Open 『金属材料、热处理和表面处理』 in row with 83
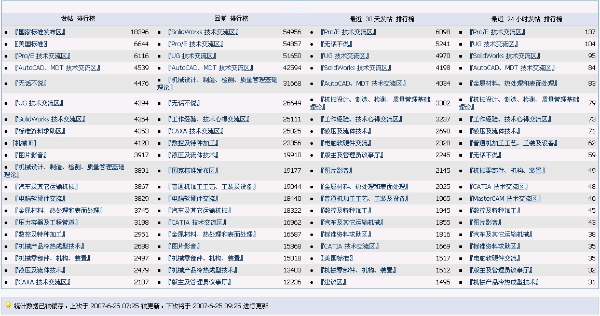The image size is (600, 316). point(513,84)
